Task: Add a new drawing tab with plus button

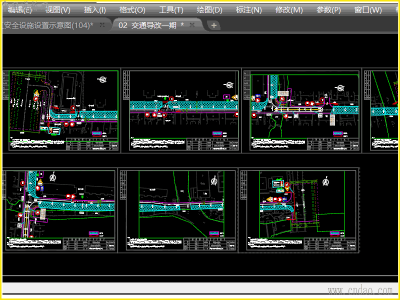Action: (214, 25)
